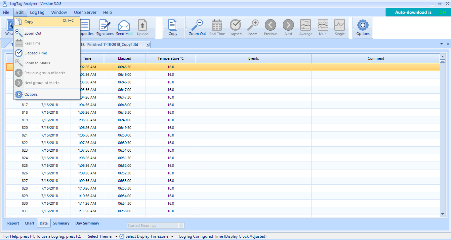
Task: Choose Options in the Edit menu
Action: pyautogui.click(x=31, y=94)
